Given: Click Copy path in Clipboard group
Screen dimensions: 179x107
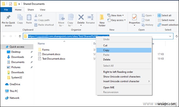Looking at the screenshot, I should pyautogui.click(x=42, y=20).
